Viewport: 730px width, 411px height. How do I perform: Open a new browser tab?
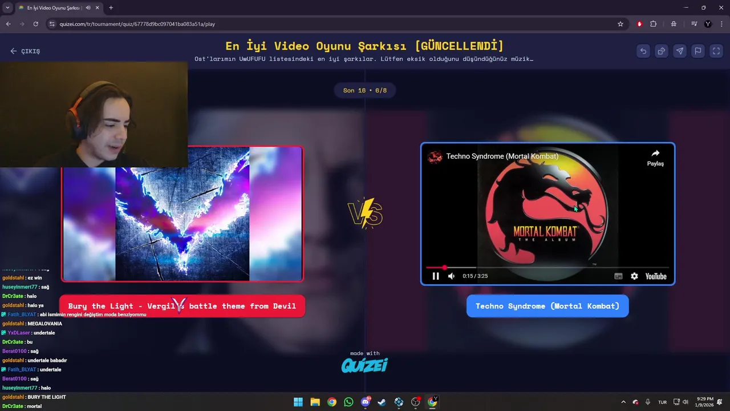(111, 7)
